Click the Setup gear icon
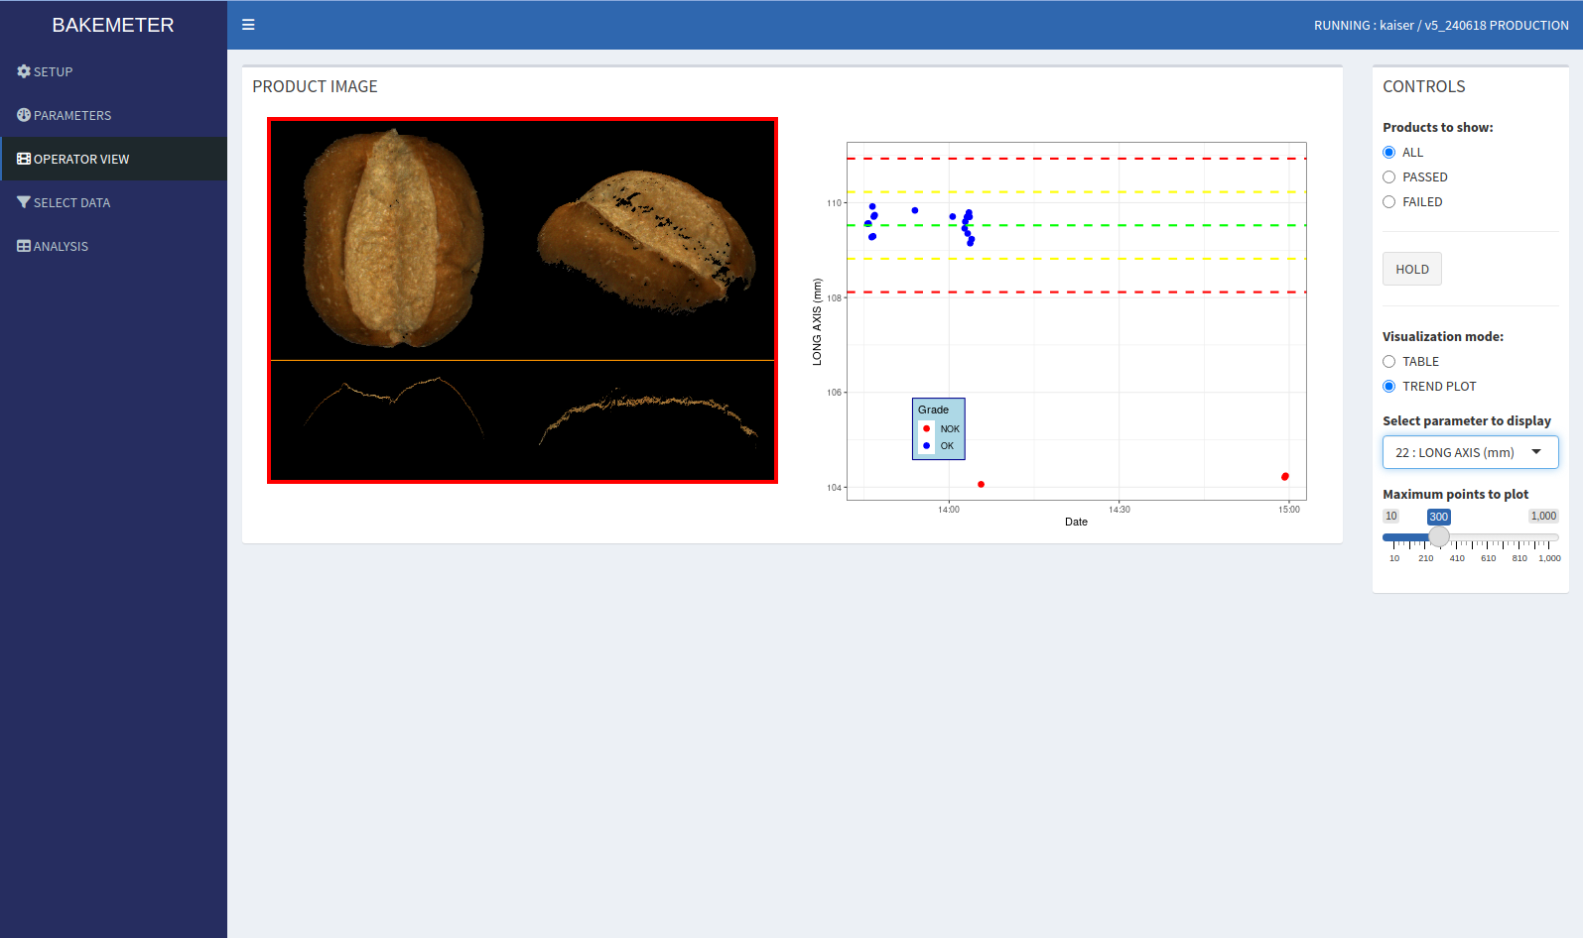The image size is (1583, 938). [24, 71]
